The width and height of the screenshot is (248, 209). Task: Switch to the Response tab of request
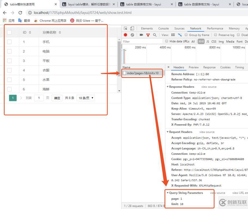(209, 67)
